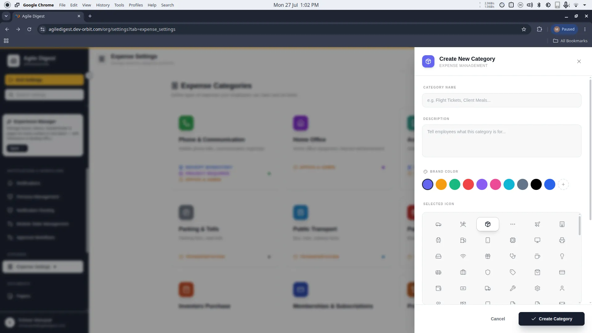
Task: Open the Chrome extensions menu
Action: (x=539, y=29)
